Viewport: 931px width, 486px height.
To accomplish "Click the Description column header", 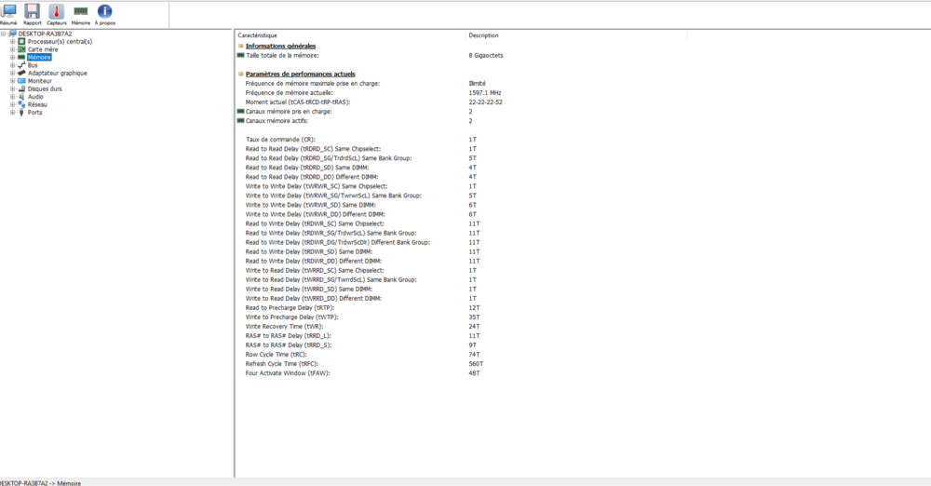I will click(x=483, y=35).
